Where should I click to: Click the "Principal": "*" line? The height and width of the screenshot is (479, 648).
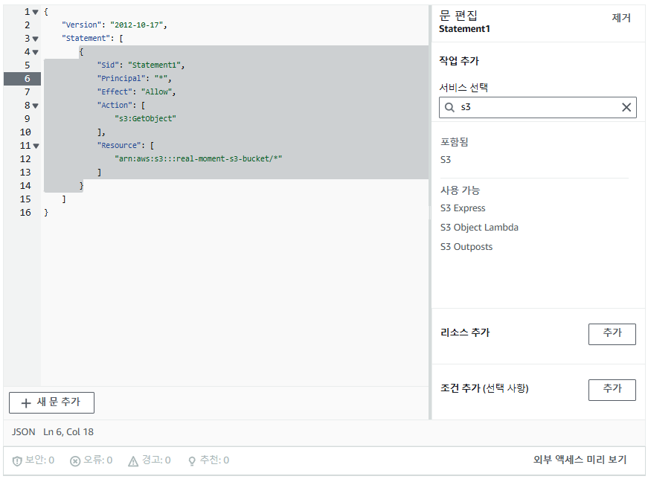coord(135,79)
